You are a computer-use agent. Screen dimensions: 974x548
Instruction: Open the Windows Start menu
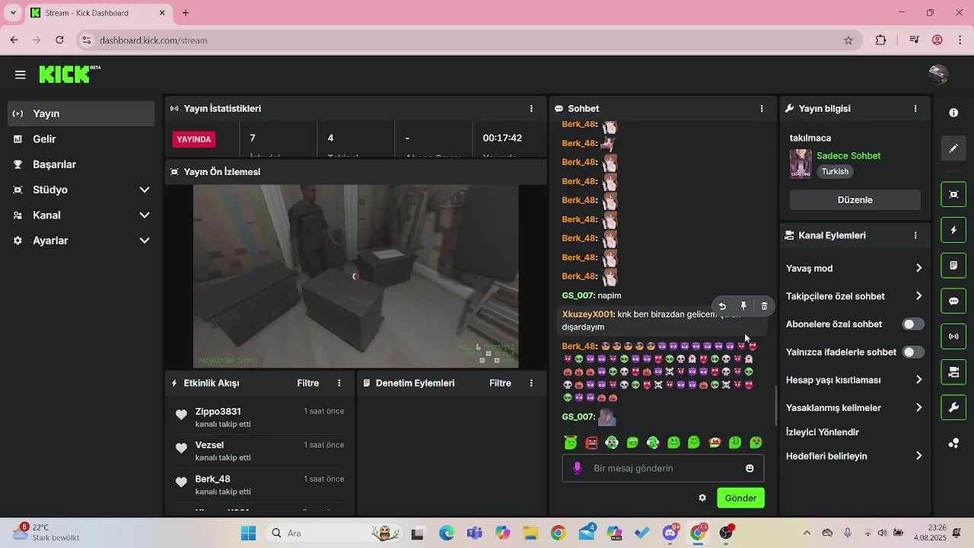tap(248, 533)
